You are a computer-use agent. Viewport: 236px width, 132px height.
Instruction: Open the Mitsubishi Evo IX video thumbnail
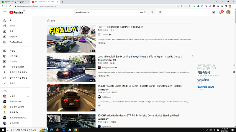71,68
